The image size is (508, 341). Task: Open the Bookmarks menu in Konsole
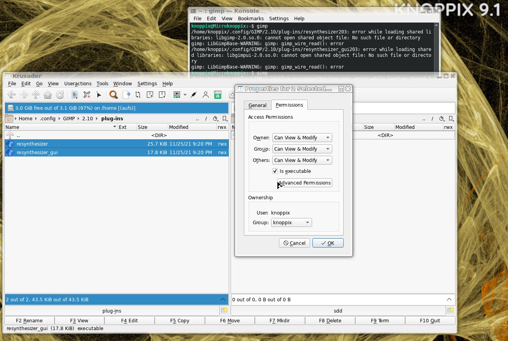point(250,19)
